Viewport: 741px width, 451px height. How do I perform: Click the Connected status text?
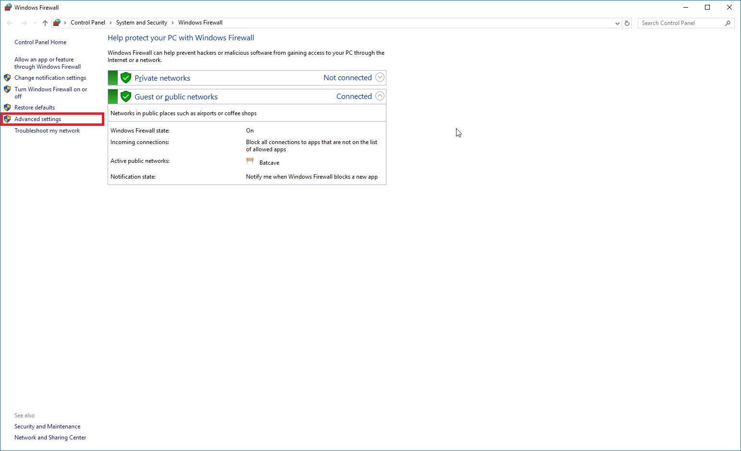coord(354,97)
